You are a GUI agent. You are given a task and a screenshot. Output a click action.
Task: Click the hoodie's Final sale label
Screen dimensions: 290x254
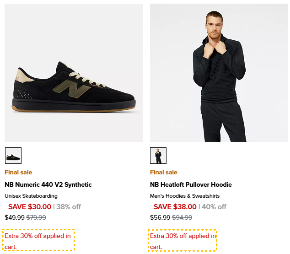click(163, 173)
